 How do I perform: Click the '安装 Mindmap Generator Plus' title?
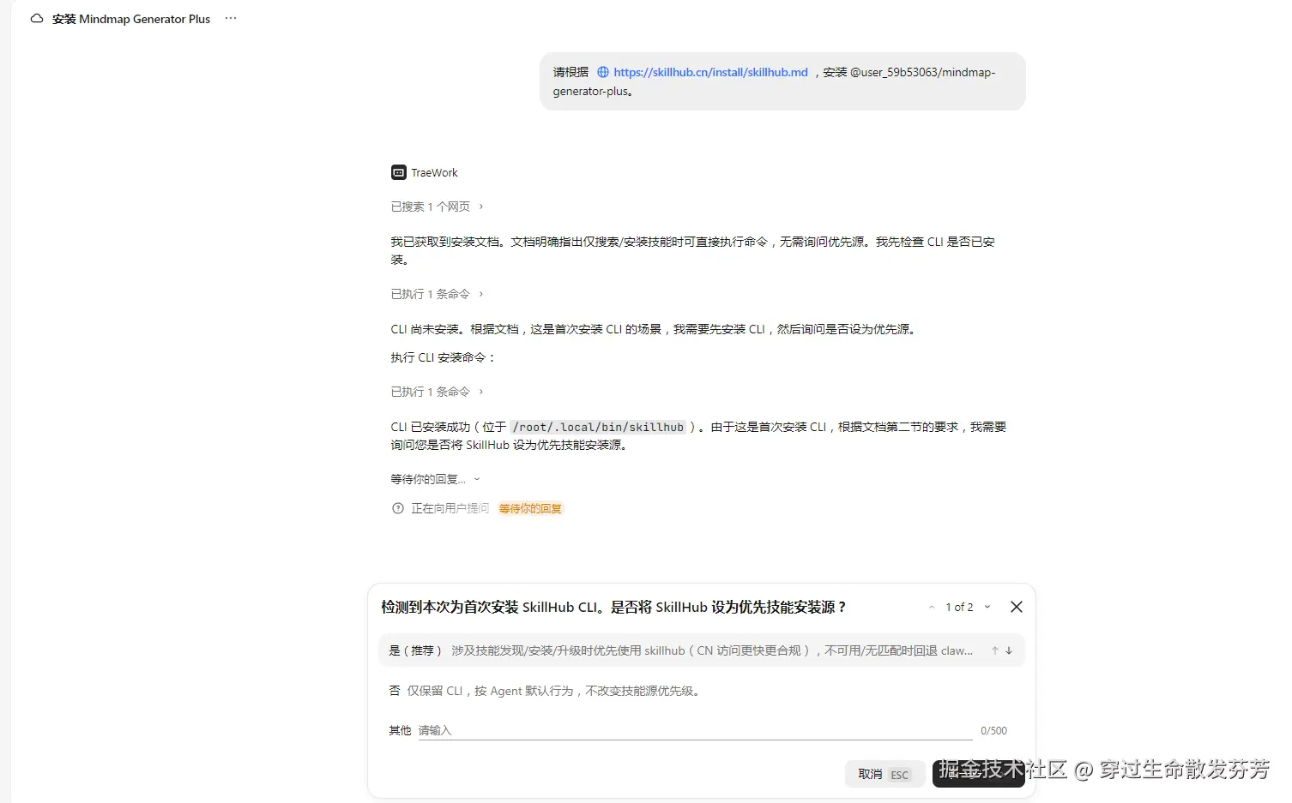click(x=131, y=19)
